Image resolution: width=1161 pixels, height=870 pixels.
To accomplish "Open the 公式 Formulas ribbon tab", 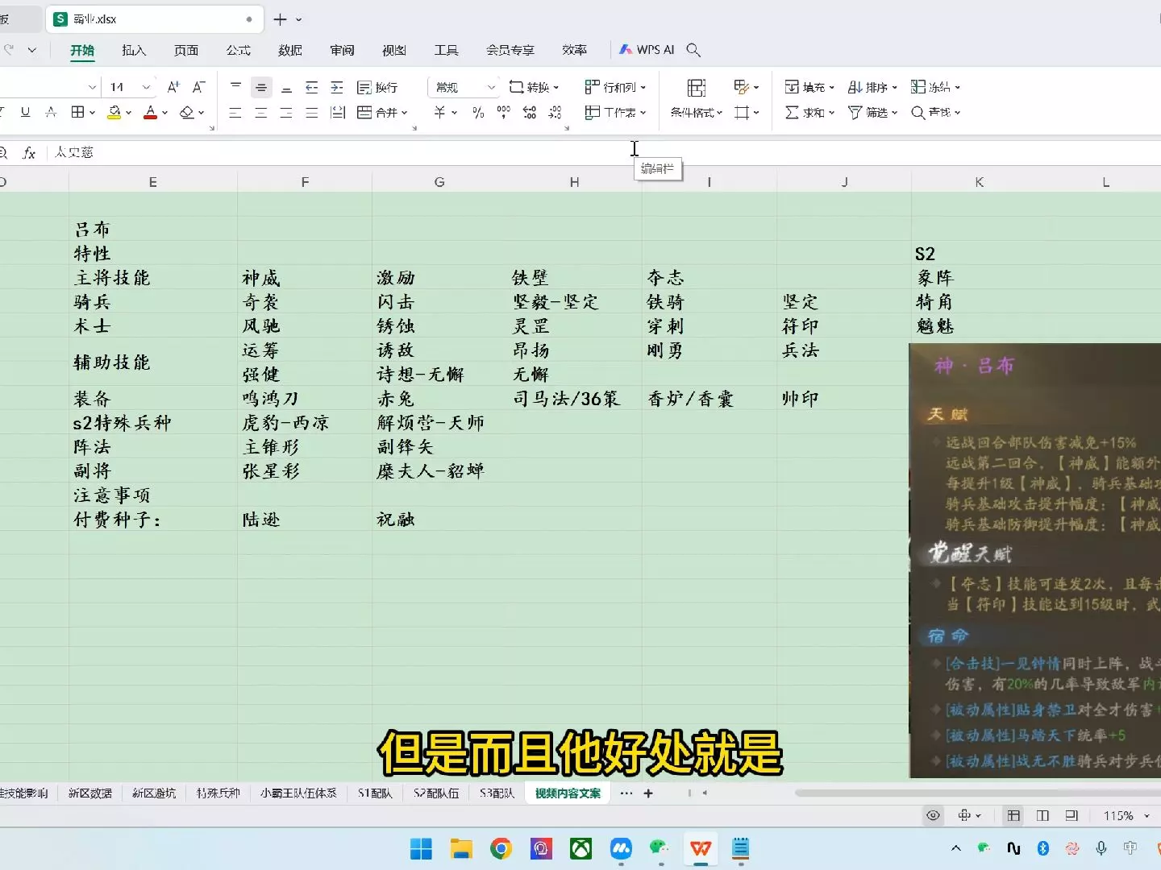I will coord(238,50).
